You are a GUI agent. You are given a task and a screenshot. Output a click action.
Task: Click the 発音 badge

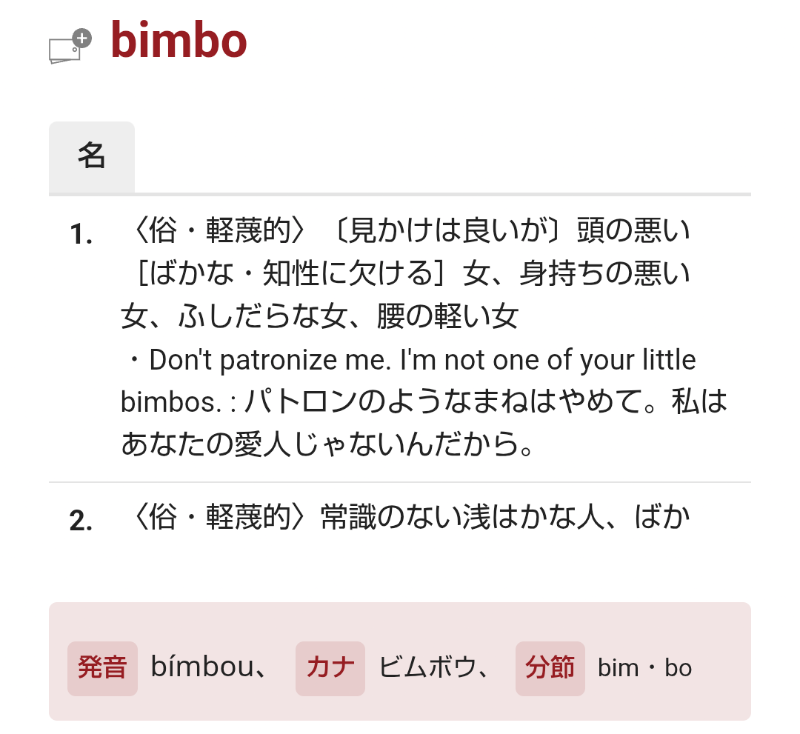coord(102,668)
